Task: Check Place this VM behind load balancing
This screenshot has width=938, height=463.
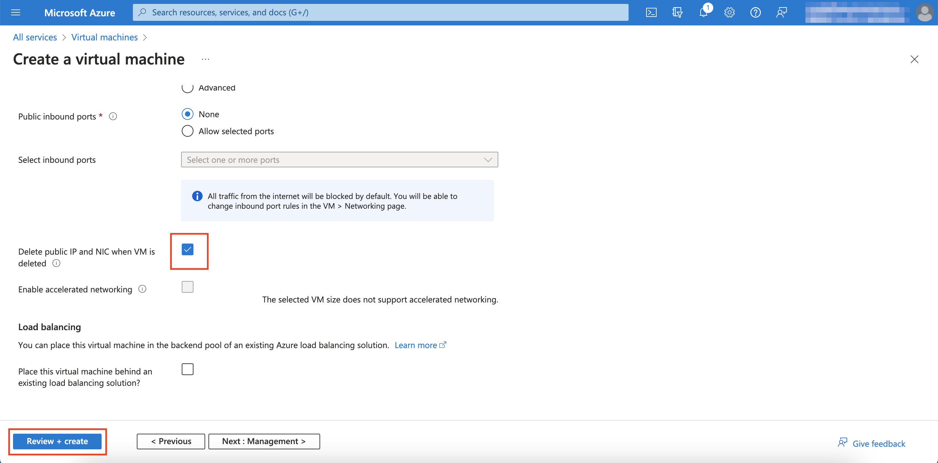Action: point(188,369)
